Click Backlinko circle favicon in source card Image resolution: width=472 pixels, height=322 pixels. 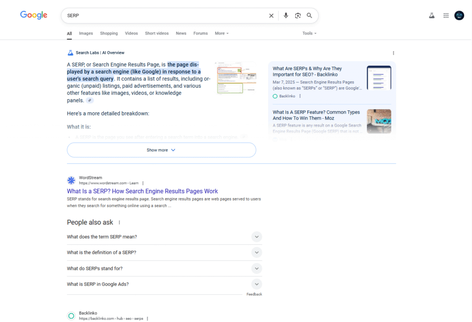click(x=275, y=96)
